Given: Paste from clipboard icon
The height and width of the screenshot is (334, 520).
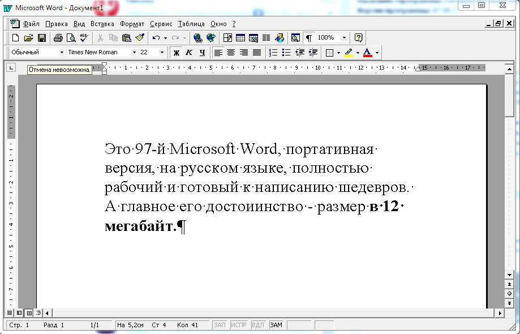Looking at the screenshot, I should 126,38.
